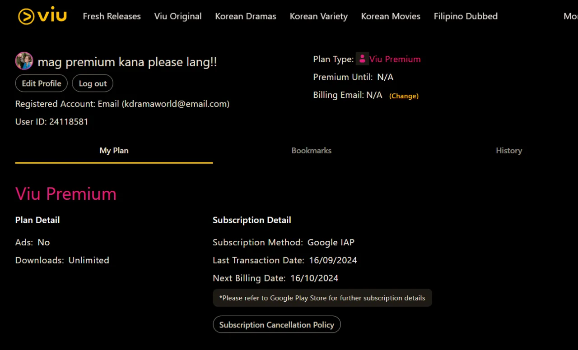Click the 'Premium Until: N/A' line
Viewport: 578px width, 350px height.
point(353,77)
